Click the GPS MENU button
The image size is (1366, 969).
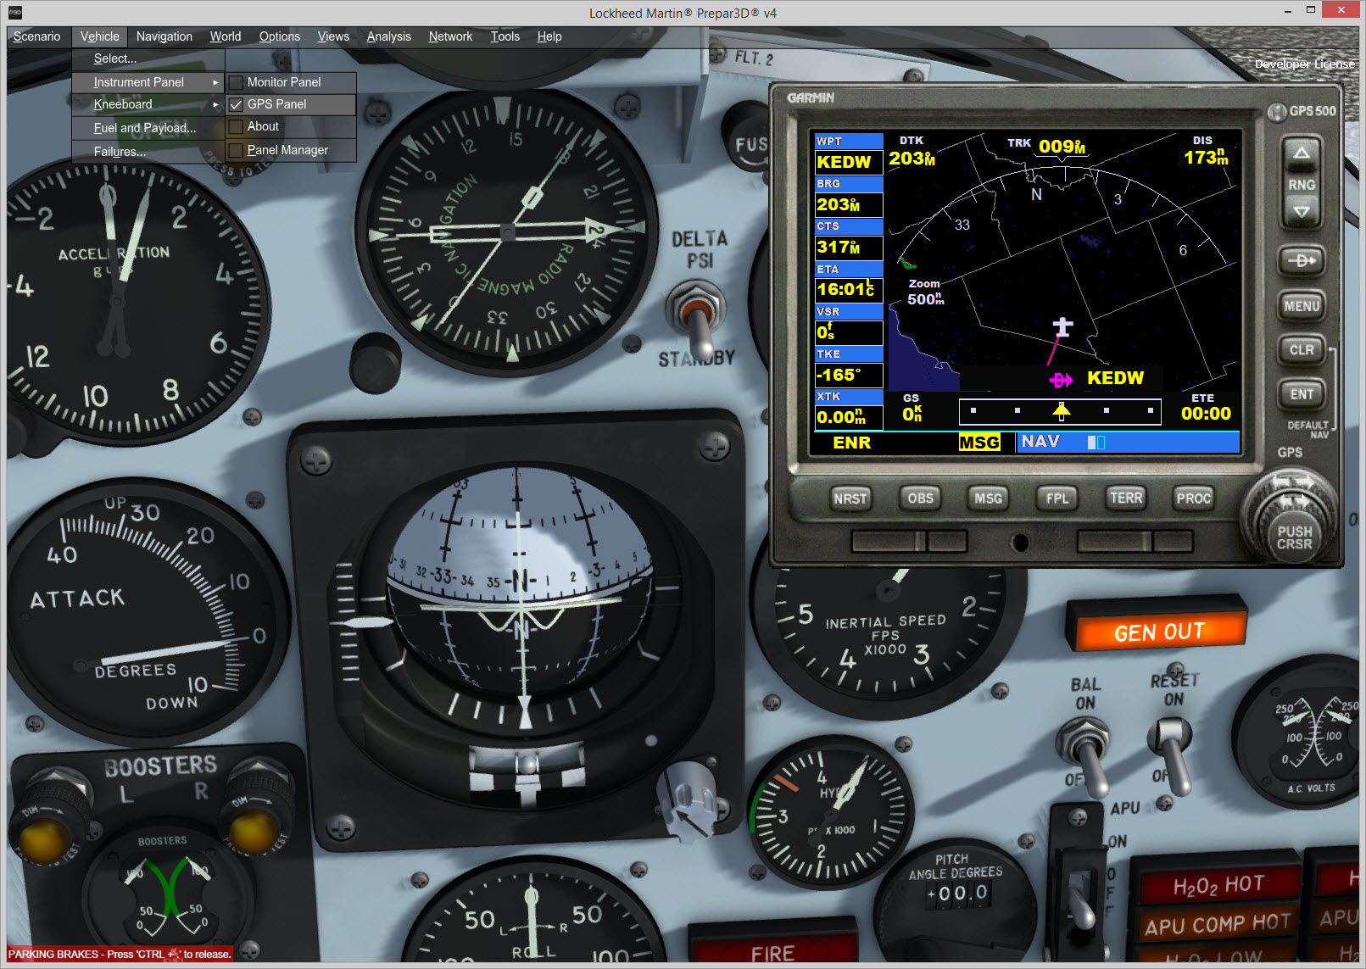point(1302,306)
